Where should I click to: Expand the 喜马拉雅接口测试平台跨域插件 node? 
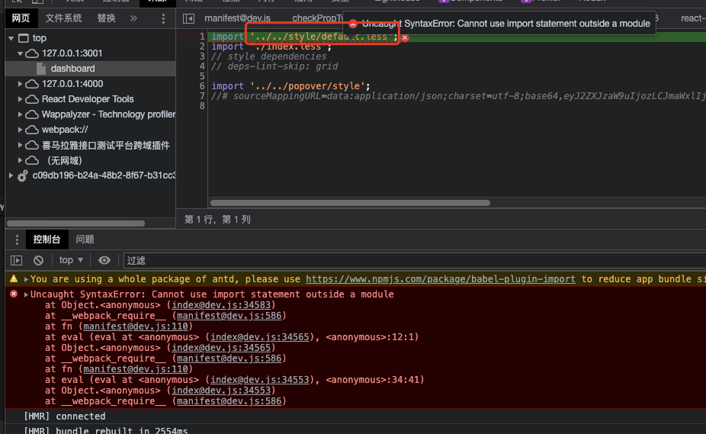point(20,145)
